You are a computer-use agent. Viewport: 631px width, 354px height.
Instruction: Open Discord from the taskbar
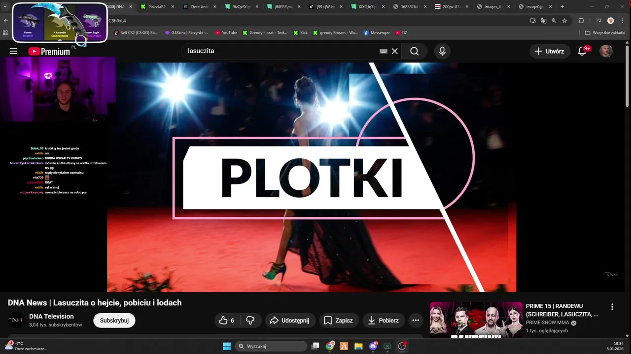pos(373,346)
